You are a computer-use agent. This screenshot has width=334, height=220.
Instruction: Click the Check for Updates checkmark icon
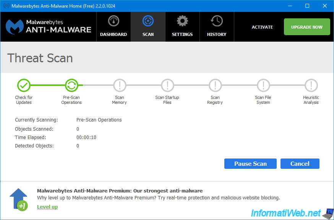click(x=24, y=85)
